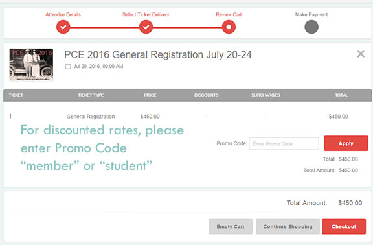Go to Select Ticket Delivery step label
Viewport: 373px width, 245px height.
[146, 14]
